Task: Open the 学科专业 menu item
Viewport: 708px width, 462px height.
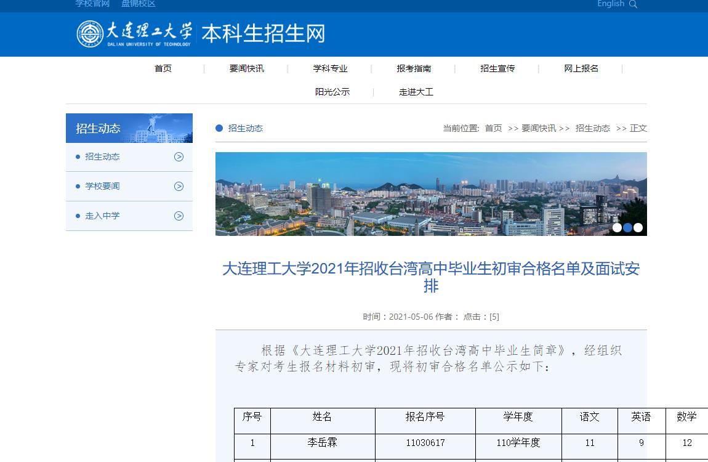Action: click(330, 69)
